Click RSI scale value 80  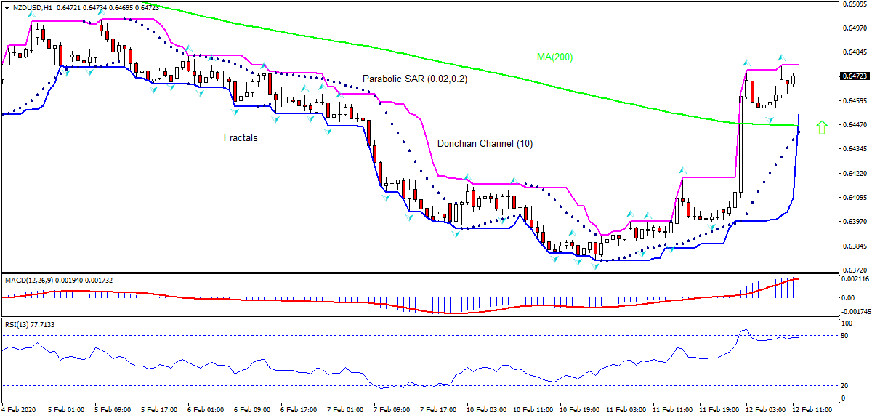tap(846, 336)
